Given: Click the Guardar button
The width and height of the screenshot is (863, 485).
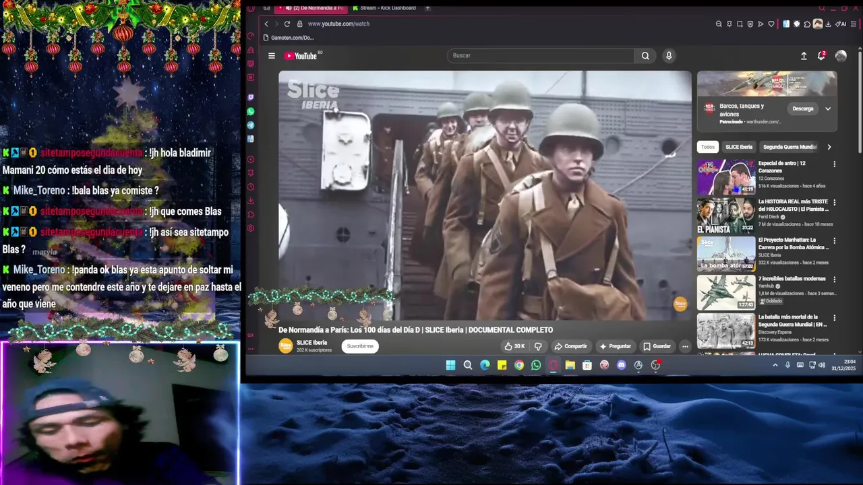Looking at the screenshot, I should (657, 346).
